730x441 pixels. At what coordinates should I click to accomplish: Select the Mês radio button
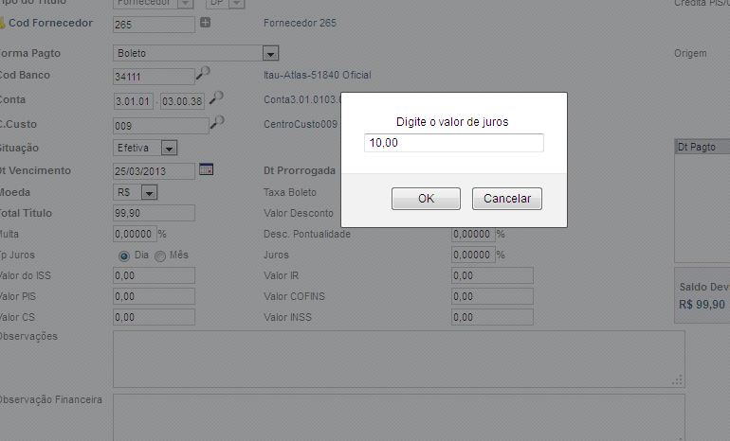tap(159, 256)
